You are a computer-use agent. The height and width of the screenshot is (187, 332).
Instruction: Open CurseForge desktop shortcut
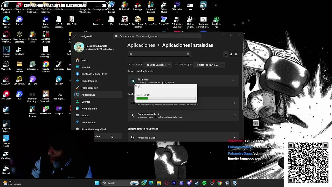click(6, 155)
